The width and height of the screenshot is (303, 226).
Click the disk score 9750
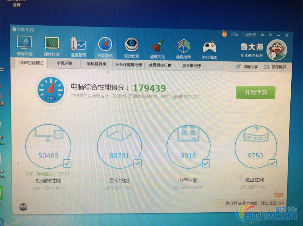pos(255,156)
